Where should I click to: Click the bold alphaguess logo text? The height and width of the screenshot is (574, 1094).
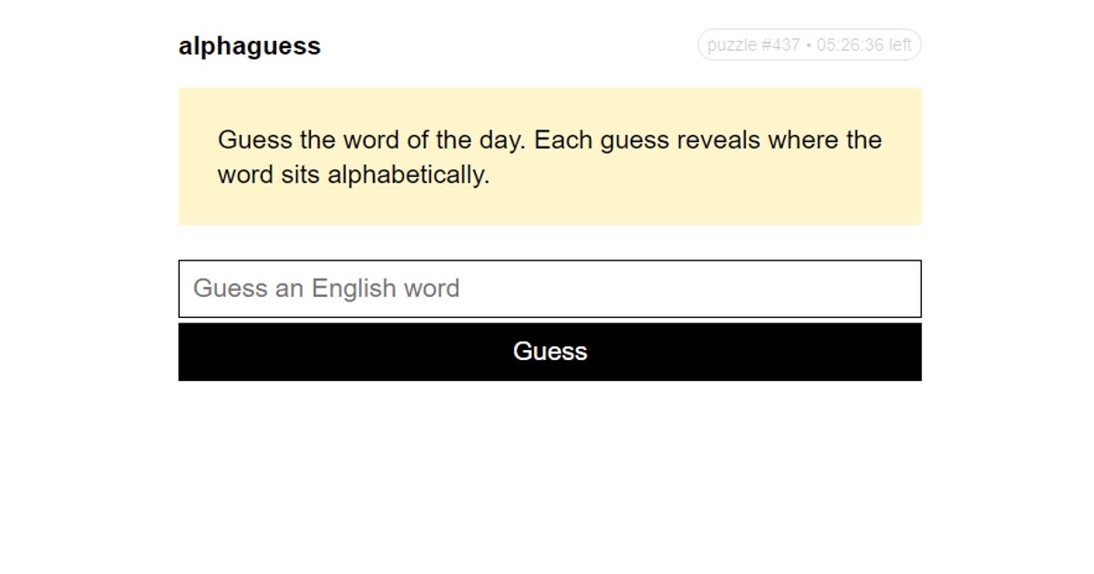point(250,46)
